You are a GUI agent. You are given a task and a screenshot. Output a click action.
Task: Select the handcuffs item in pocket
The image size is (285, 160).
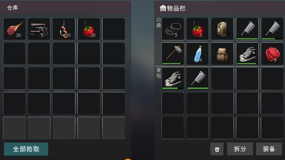point(173,29)
